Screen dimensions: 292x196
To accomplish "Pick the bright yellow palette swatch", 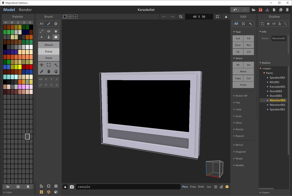I will click(20, 67).
